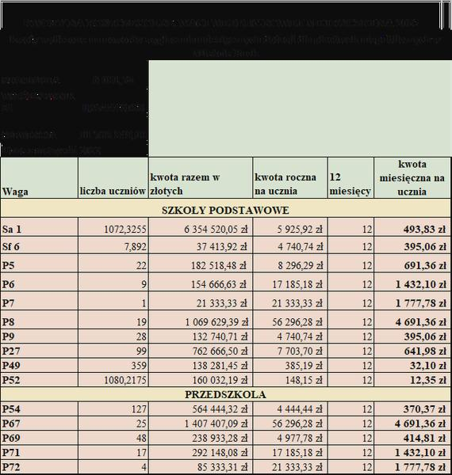Click the 'kwota razem w złotych' header

click(x=201, y=178)
